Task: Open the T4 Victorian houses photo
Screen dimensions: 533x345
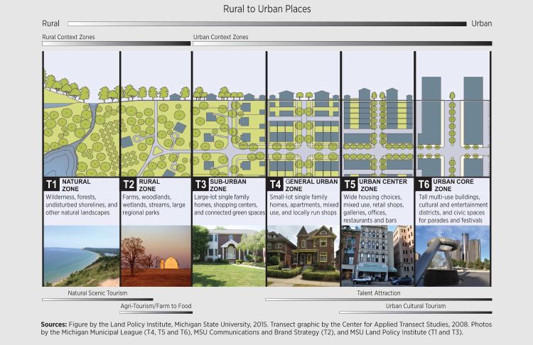Action: point(303,256)
